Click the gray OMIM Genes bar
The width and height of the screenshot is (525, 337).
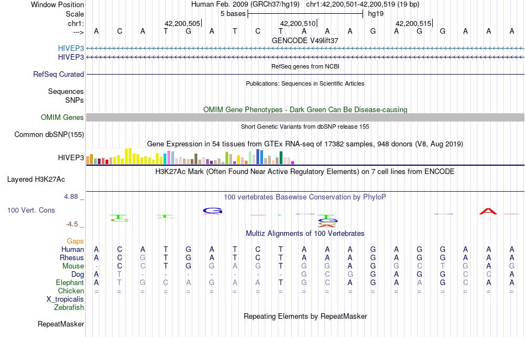tap(305, 117)
